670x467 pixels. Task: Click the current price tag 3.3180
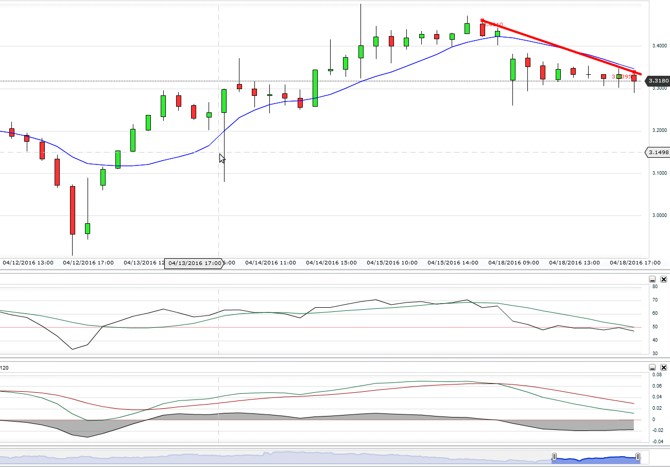click(658, 81)
